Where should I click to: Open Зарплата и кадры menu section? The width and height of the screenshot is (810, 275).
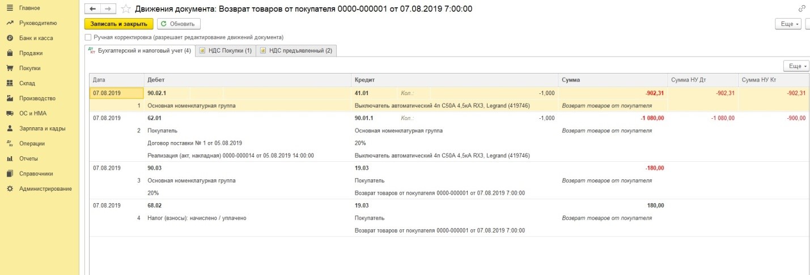point(39,128)
